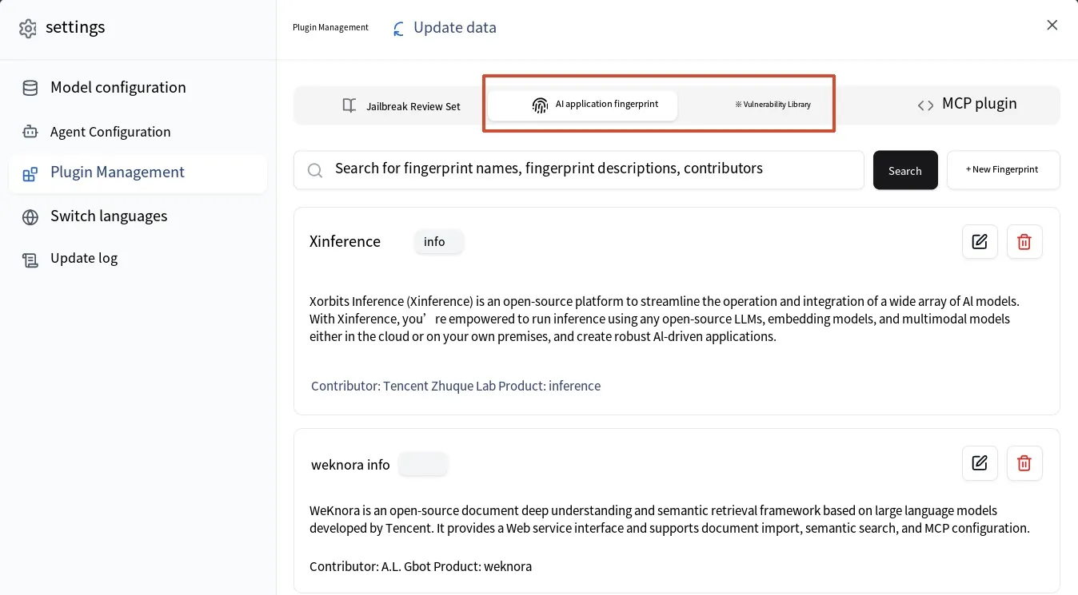Edit the weknora info fingerprint
Viewport: 1078px width, 595px height.
[980, 463]
